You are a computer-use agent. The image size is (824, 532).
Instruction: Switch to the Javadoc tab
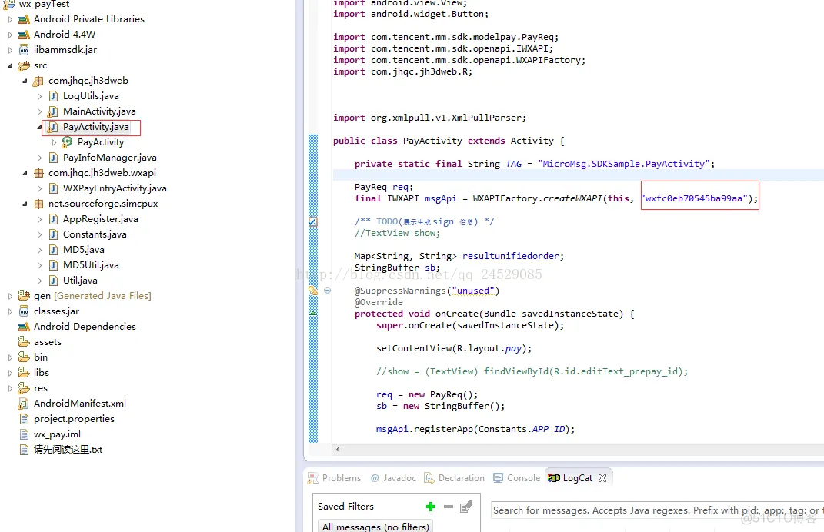[x=393, y=478]
